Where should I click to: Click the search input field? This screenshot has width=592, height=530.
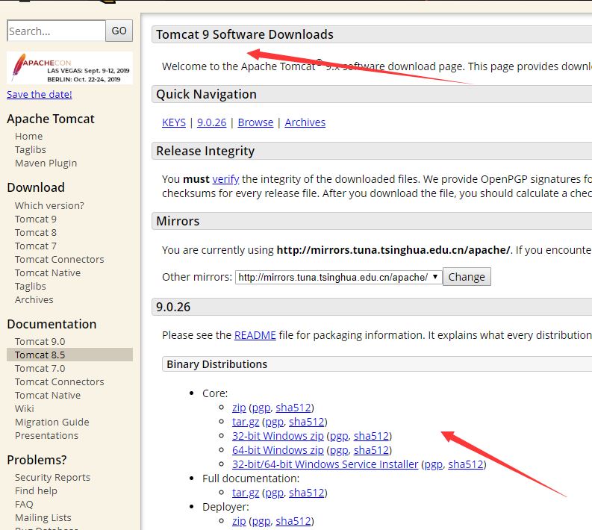click(x=56, y=31)
